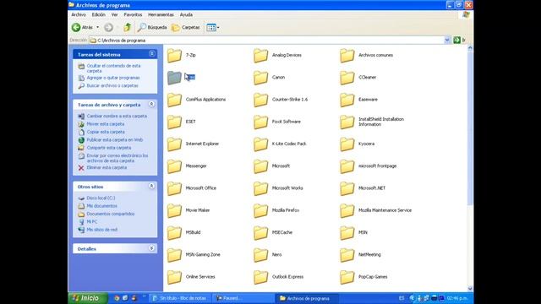Switch to Sin título - Bloc de notas taskbar button
This screenshot has width=541, height=304.
coord(179,298)
